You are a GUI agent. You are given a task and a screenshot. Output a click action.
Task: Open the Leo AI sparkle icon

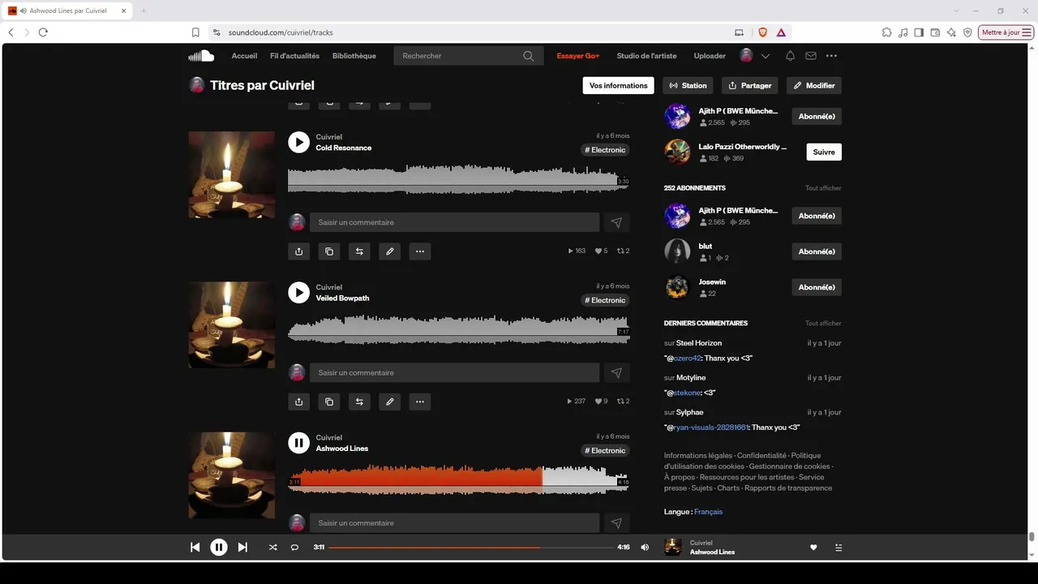pyautogui.click(x=951, y=32)
